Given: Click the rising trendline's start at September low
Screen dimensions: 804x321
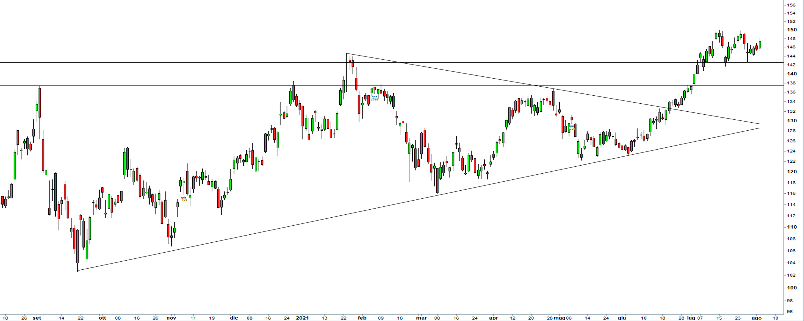Looking at the screenshot, I should point(78,271).
